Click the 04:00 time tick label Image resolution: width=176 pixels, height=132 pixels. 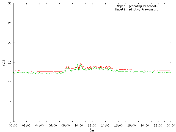[x=39, y=125]
